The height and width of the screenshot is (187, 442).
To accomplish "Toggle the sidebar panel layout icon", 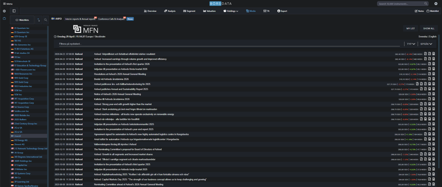I will (14, 11).
